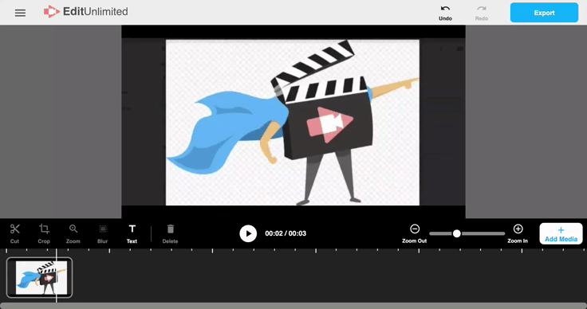Image resolution: width=587 pixels, height=309 pixels.
Task: Select the Cut scissors tool
Action: (x=14, y=233)
